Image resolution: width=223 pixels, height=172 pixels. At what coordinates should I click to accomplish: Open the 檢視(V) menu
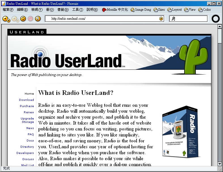tap(37, 10)
